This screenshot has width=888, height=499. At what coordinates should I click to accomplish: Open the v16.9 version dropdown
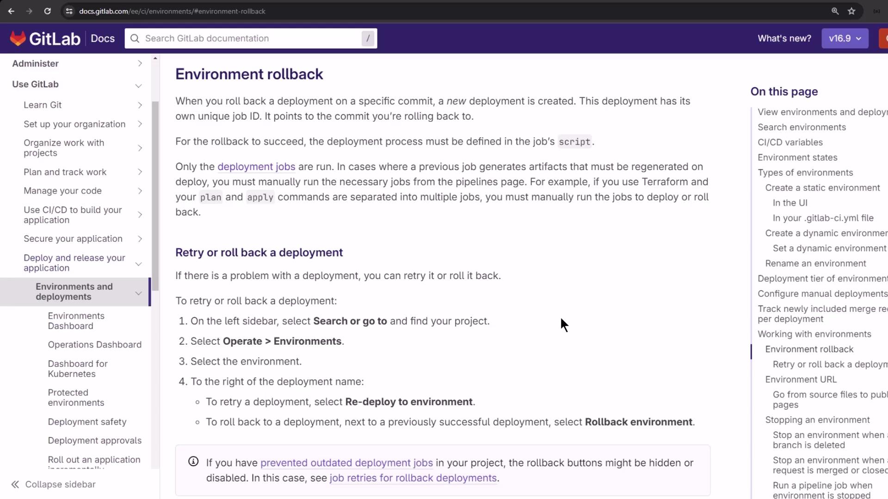(x=845, y=38)
